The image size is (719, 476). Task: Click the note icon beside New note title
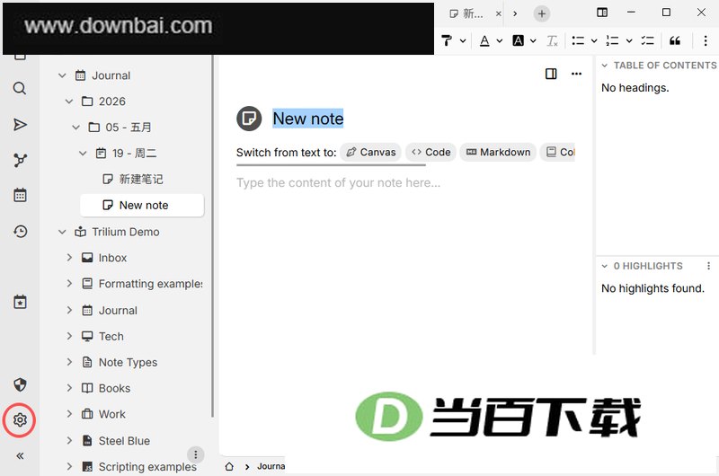coord(249,119)
